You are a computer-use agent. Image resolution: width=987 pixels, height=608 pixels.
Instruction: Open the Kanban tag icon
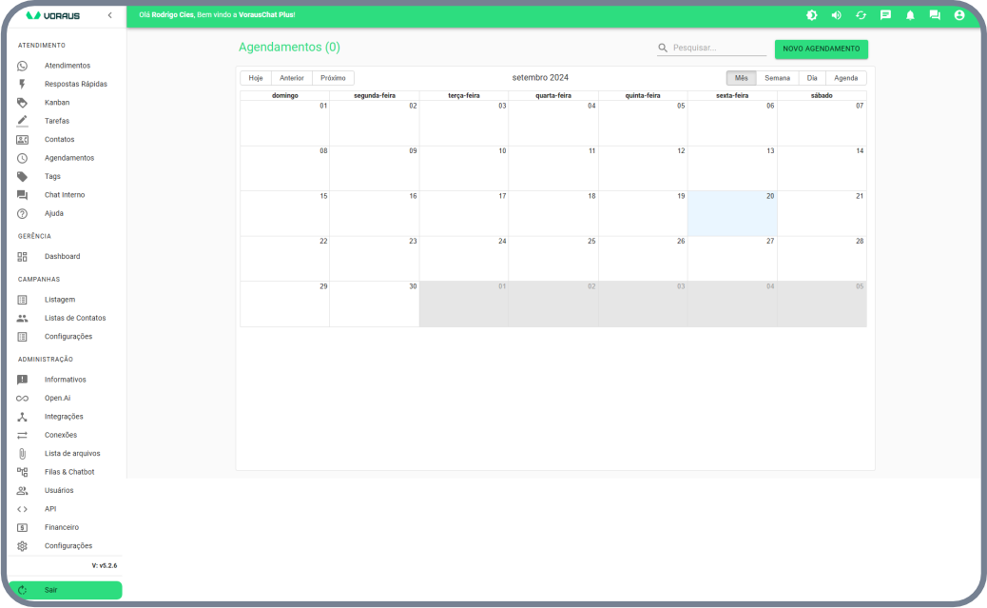[x=22, y=103]
